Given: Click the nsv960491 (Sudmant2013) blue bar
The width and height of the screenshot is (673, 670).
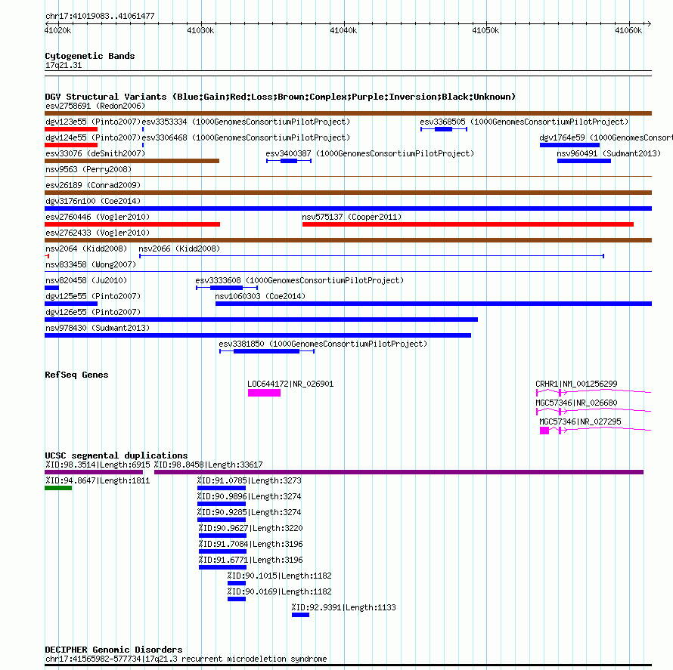Looking at the screenshot, I should [x=584, y=161].
